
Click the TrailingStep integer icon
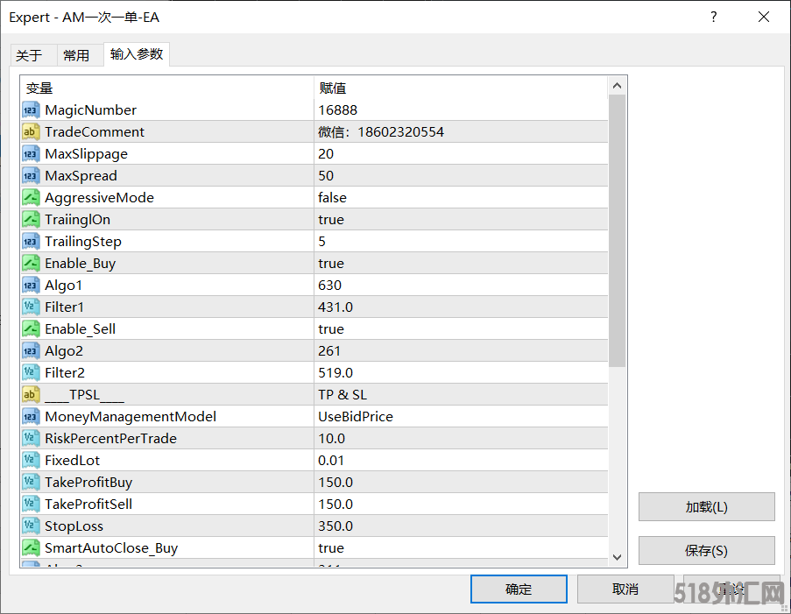(31, 242)
